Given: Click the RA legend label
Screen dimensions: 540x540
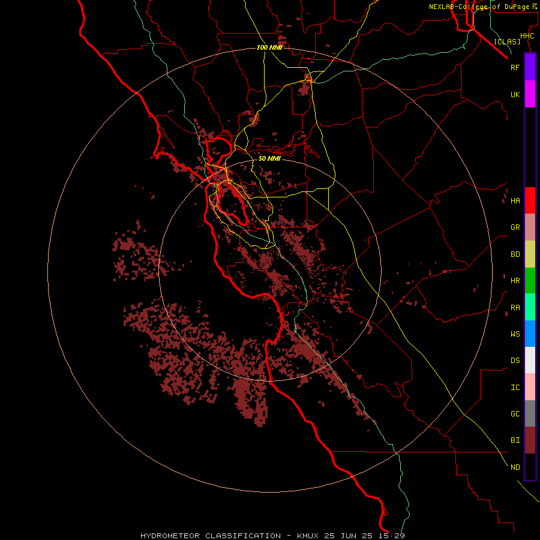Looking at the screenshot, I should 515,308.
